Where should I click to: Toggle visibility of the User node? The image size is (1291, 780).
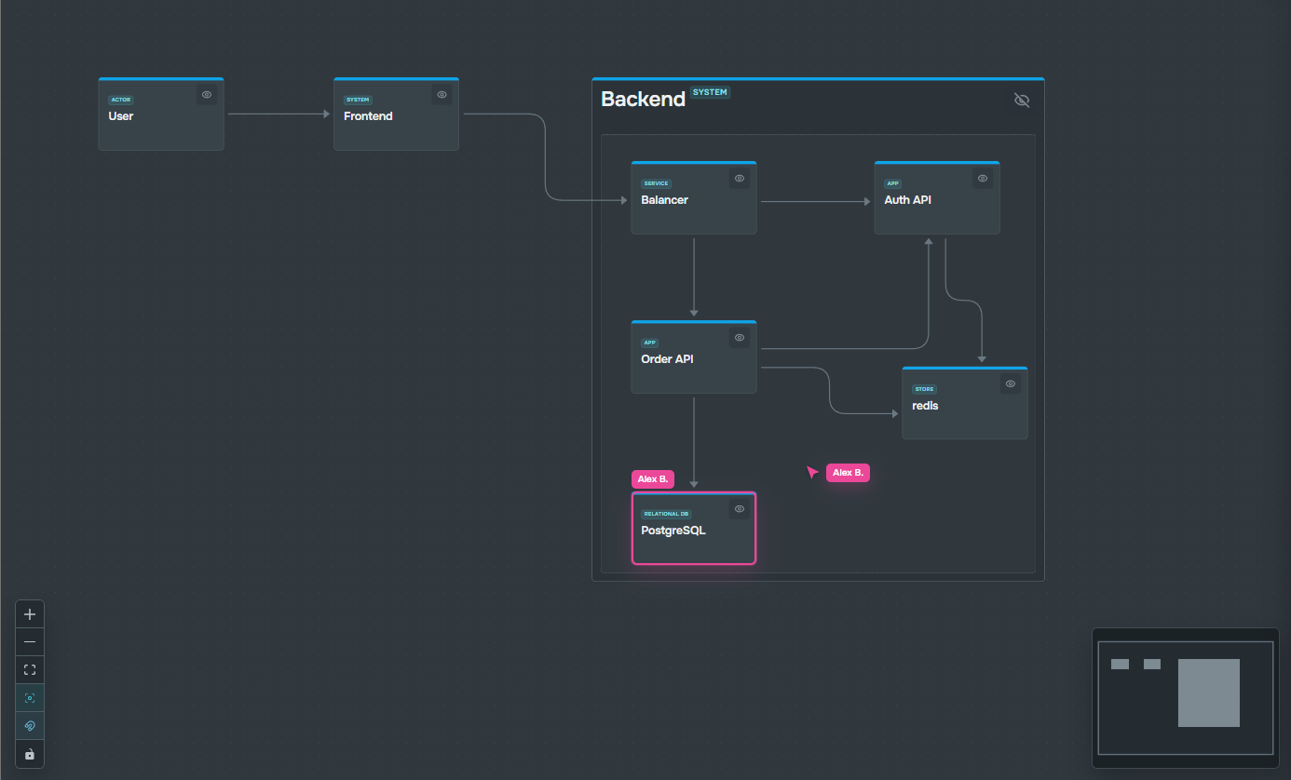pos(207,95)
